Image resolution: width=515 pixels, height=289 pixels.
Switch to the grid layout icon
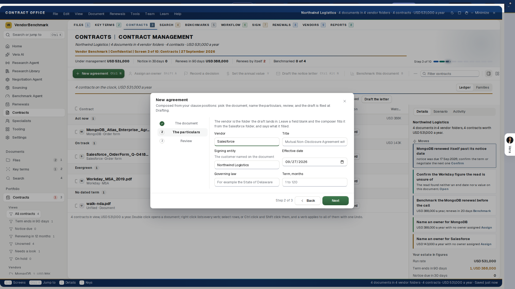click(x=497, y=74)
